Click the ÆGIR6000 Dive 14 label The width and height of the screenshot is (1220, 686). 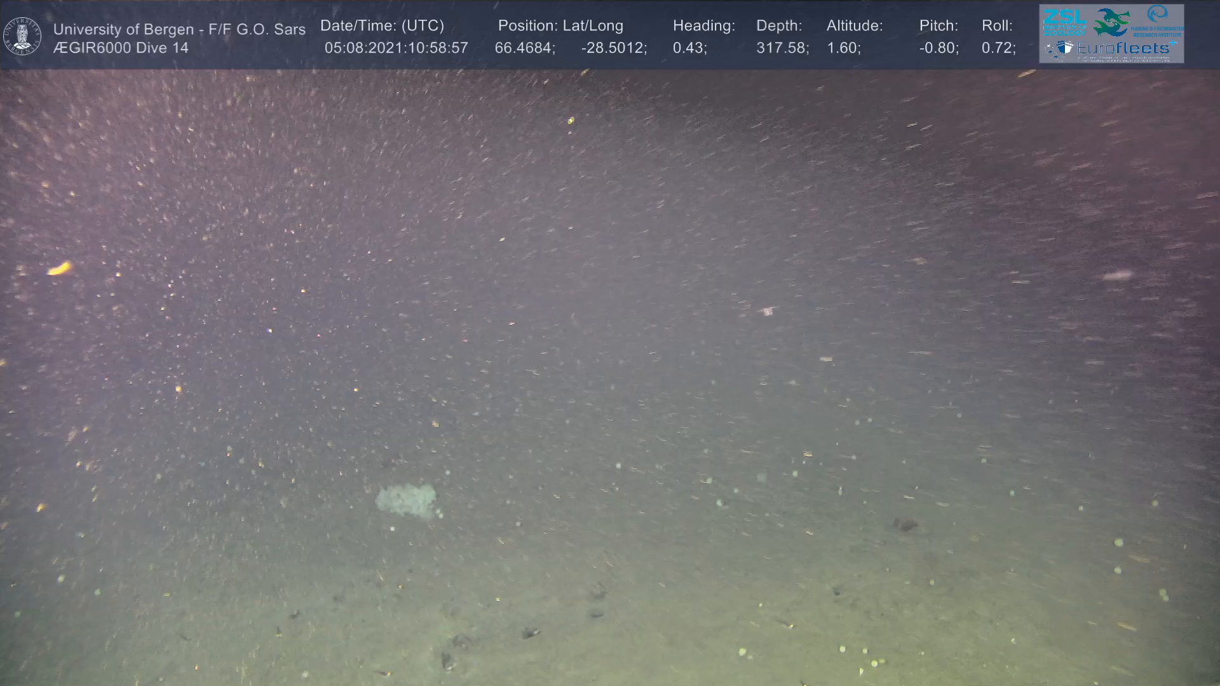coord(121,48)
